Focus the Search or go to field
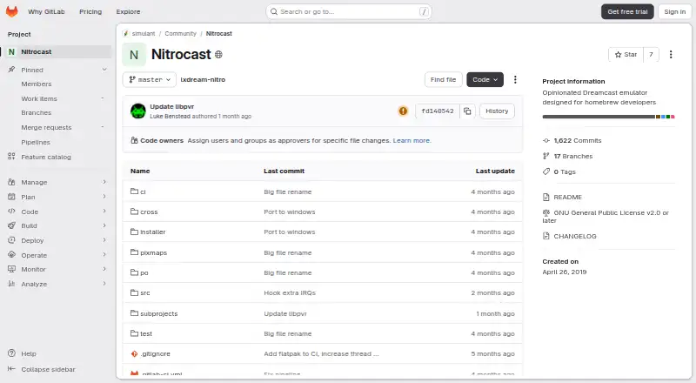696x383 pixels. tap(349, 11)
